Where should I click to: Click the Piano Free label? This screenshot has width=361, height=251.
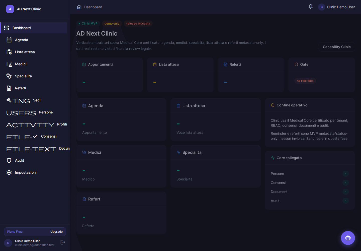15,232
